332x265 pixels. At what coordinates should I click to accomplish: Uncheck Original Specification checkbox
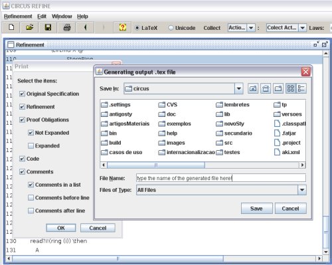22,94
